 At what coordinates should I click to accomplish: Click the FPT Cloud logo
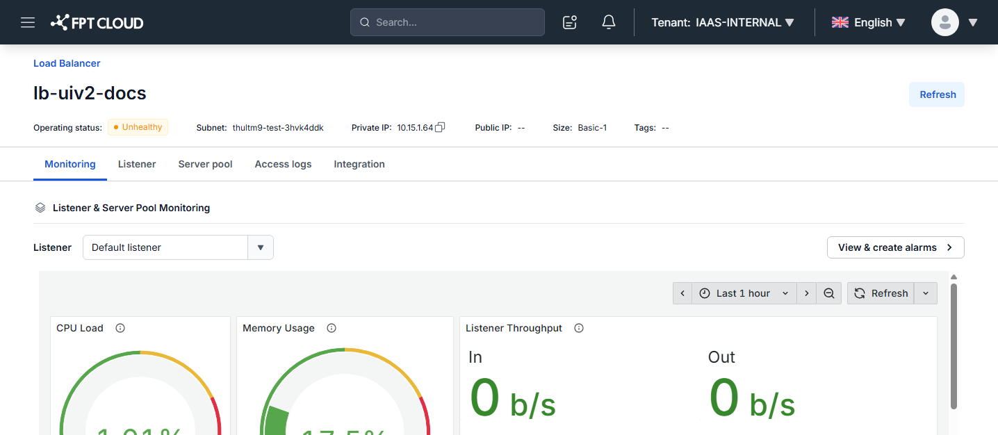[97, 22]
